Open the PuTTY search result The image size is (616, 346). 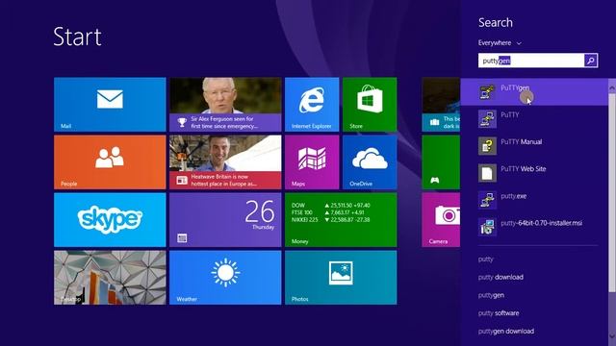(x=534, y=118)
